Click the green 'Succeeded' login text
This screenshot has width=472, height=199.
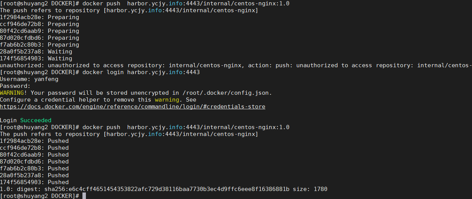pyautogui.click(x=36, y=120)
